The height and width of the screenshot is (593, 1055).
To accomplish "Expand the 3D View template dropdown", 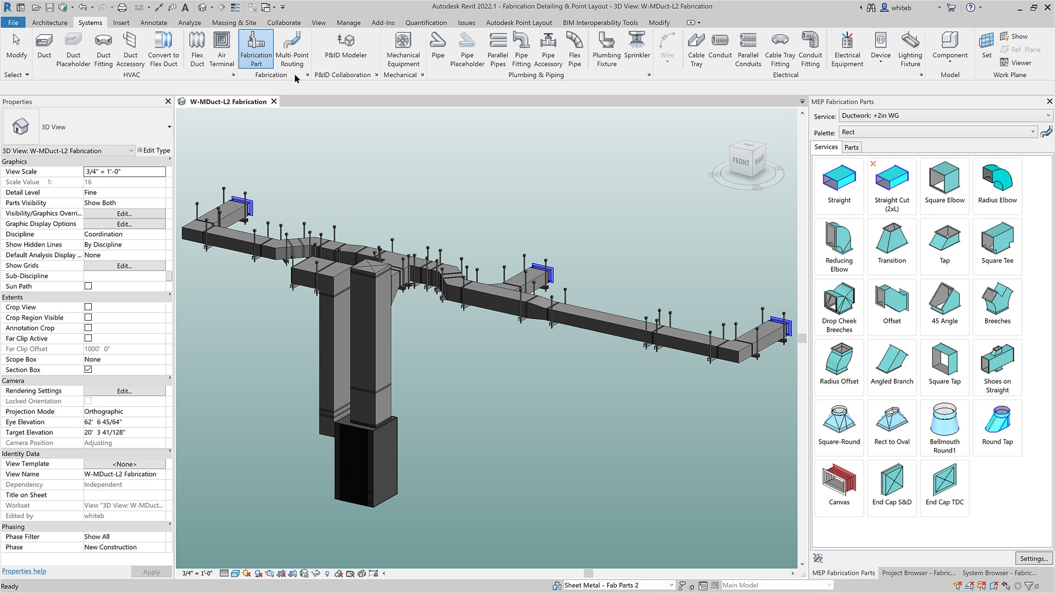I will pos(169,126).
